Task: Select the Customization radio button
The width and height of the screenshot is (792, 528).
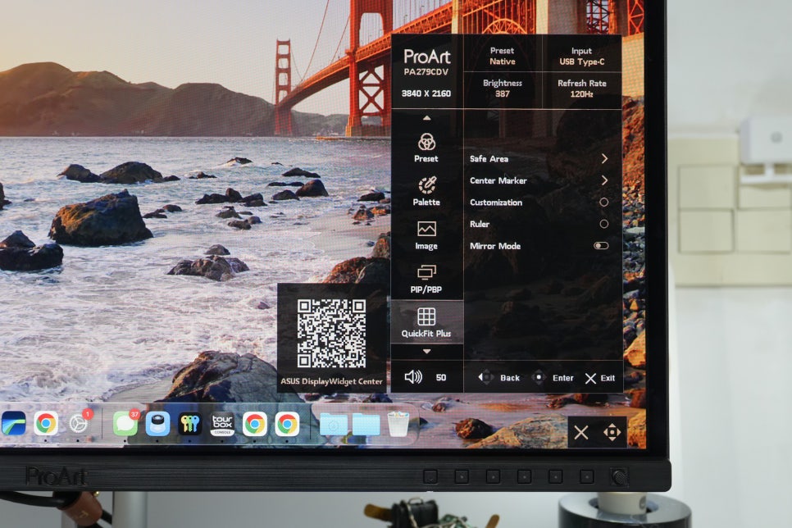Action: pyautogui.click(x=603, y=203)
